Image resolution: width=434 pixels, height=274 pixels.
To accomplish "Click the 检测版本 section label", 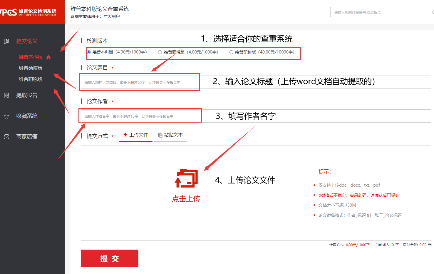I will point(97,41).
